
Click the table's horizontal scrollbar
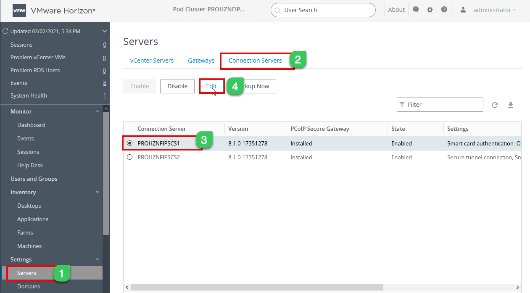257,288
